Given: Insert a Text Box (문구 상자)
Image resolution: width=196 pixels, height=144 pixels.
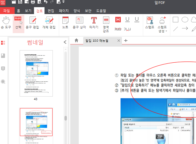Looking at the screenshot, I should coord(79,23).
